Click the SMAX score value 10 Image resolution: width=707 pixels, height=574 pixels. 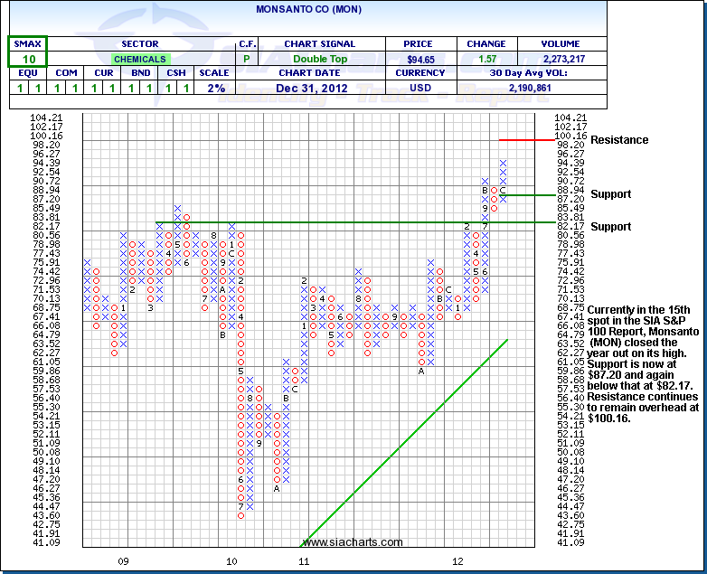[29, 59]
